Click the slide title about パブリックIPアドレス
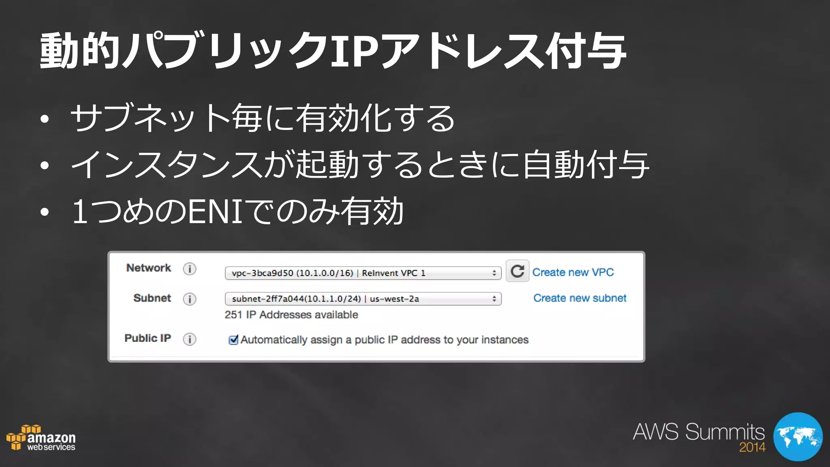Viewport: 830px width, 467px height. click(x=333, y=51)
